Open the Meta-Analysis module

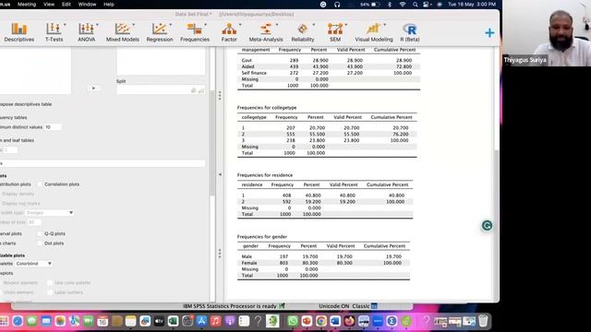(266, 32)
